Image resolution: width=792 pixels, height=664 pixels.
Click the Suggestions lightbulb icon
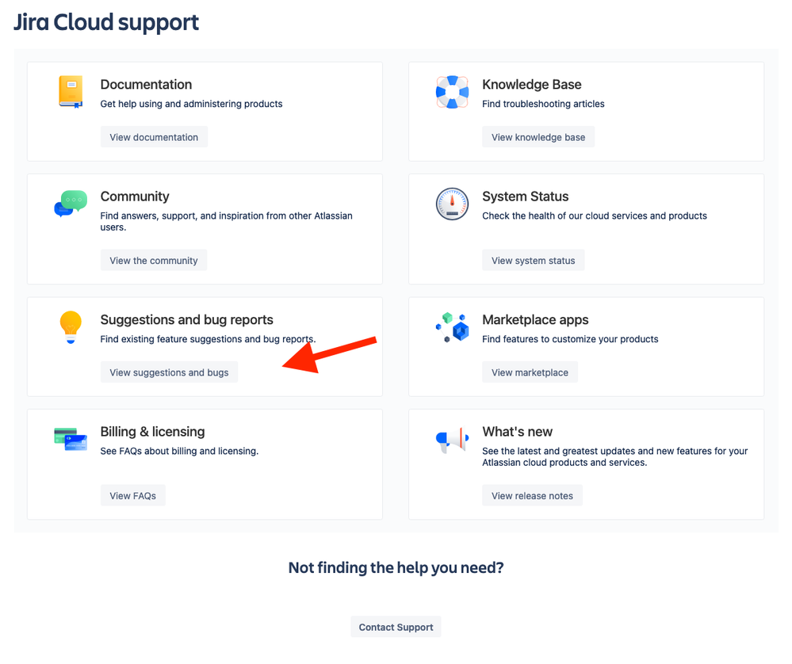pyautogui.click(x=71, y=327)
